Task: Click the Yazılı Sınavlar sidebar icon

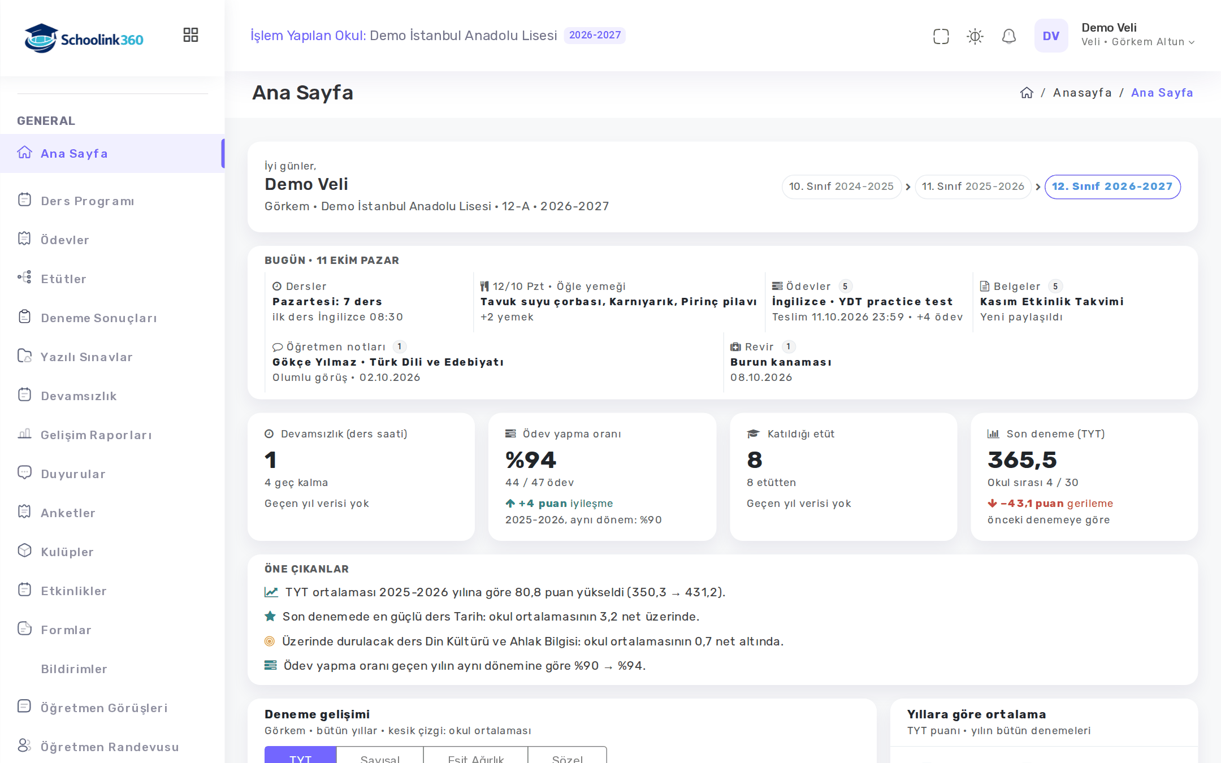Action: click(24, 356)
